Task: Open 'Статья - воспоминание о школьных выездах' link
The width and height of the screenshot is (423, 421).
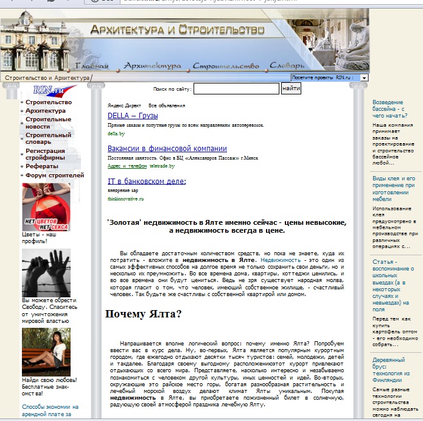Action: click(x=393, y=286)
